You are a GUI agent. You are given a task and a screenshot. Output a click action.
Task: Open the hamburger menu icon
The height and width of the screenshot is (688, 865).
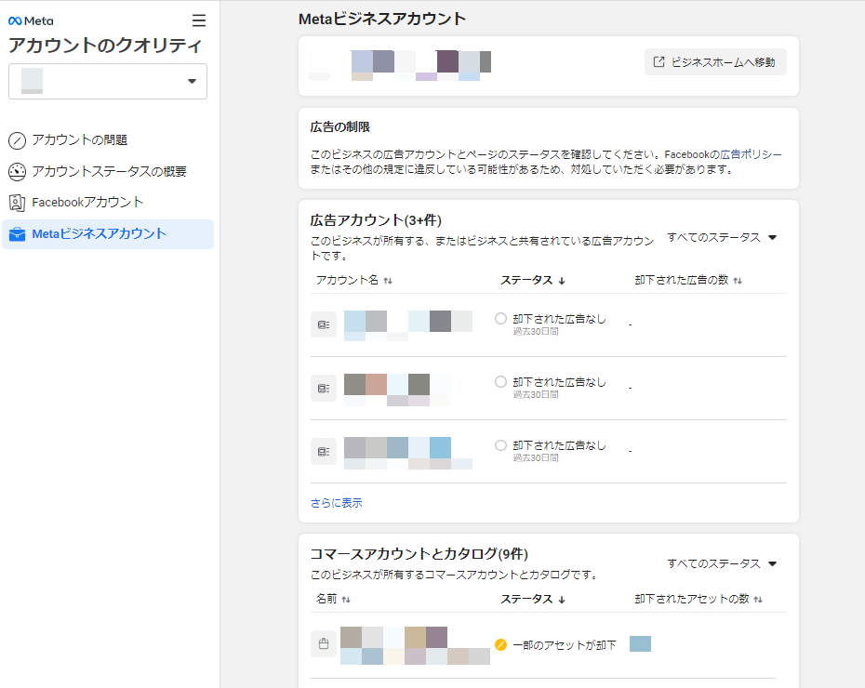[x=199, y=20]
